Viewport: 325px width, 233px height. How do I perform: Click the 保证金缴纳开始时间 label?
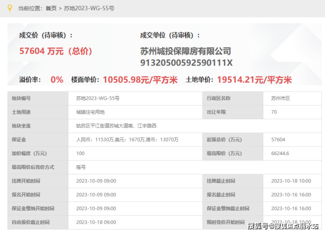click(33, 208)
